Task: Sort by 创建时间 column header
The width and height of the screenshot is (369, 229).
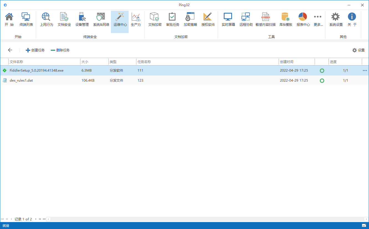Action: (297, 62)
